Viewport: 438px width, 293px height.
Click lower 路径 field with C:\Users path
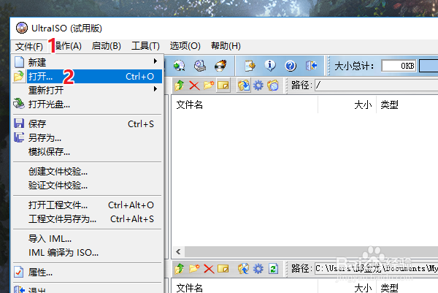pos(376,269)
